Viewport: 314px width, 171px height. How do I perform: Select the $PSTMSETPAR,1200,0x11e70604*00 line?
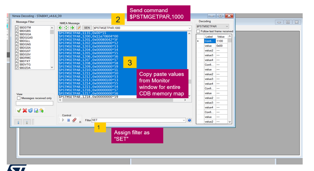[88, 36]
